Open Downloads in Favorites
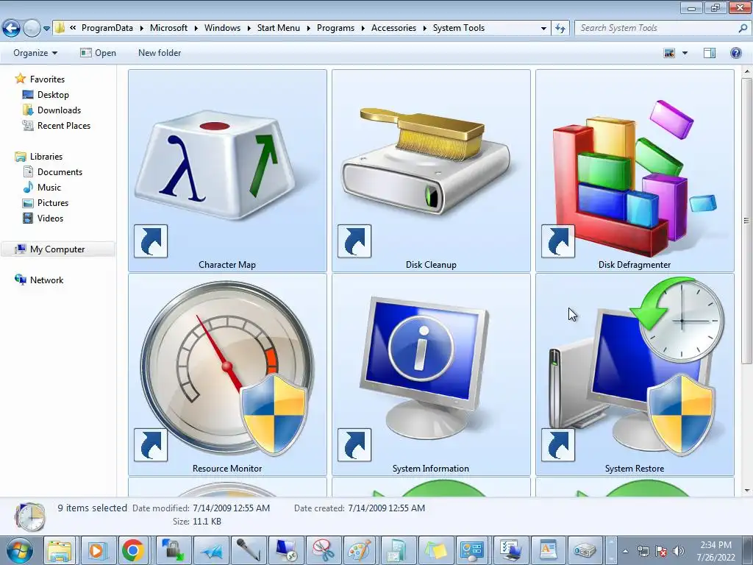This screenshot has height=565, width=753. point(59,110)
